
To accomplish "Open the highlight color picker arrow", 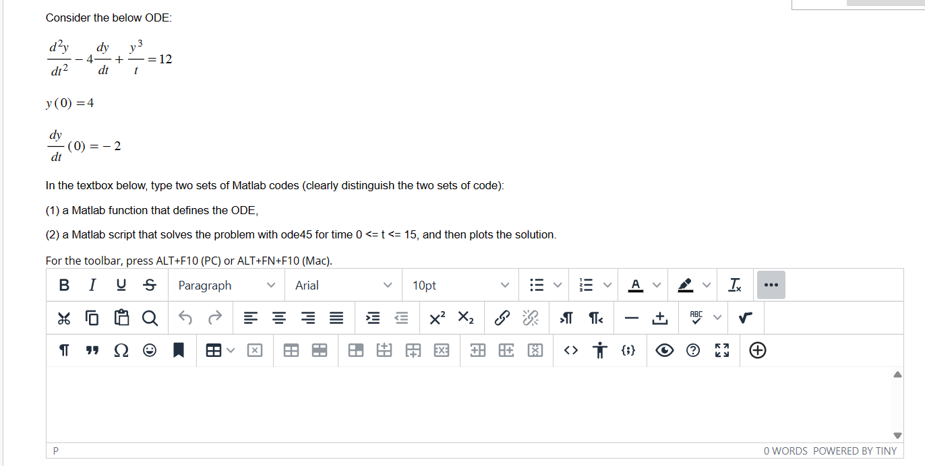I will 707,286.
